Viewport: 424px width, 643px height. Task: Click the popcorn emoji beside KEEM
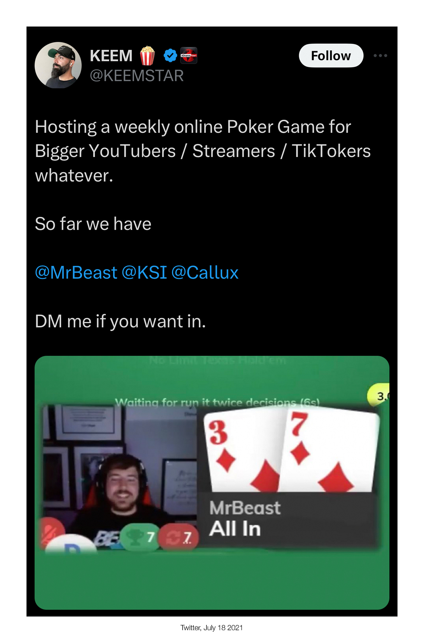[147, 55]
